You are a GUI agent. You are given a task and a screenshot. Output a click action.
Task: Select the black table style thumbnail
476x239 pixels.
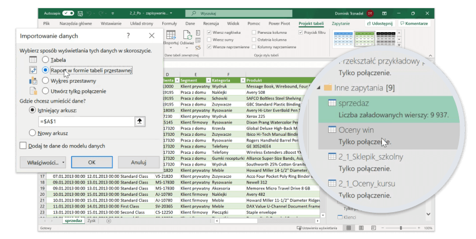point(386,39)
